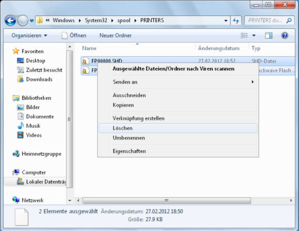The width and height of the screenshot is (299, 231).
Task: Select System32 in the address breadcrumb
Action: tap(96, 20)
